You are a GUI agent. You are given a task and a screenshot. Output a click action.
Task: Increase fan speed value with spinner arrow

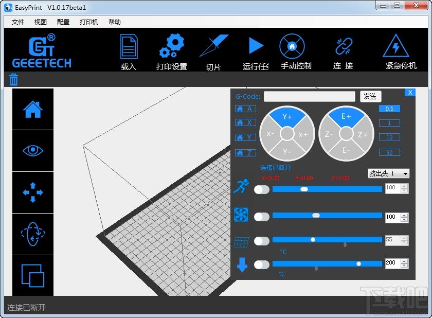404,215
